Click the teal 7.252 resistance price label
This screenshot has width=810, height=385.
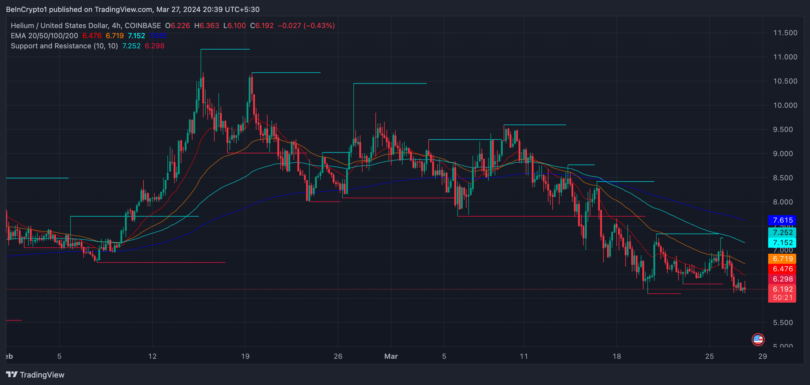pyautogui.click(x=782, y=232)
